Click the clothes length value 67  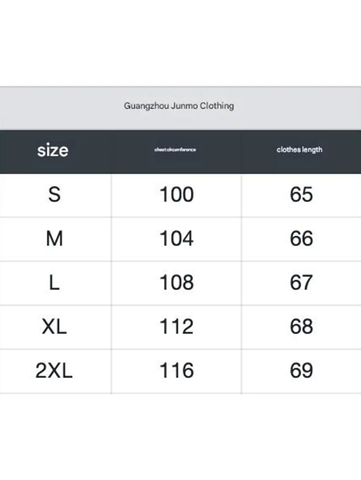click(301, 283)
